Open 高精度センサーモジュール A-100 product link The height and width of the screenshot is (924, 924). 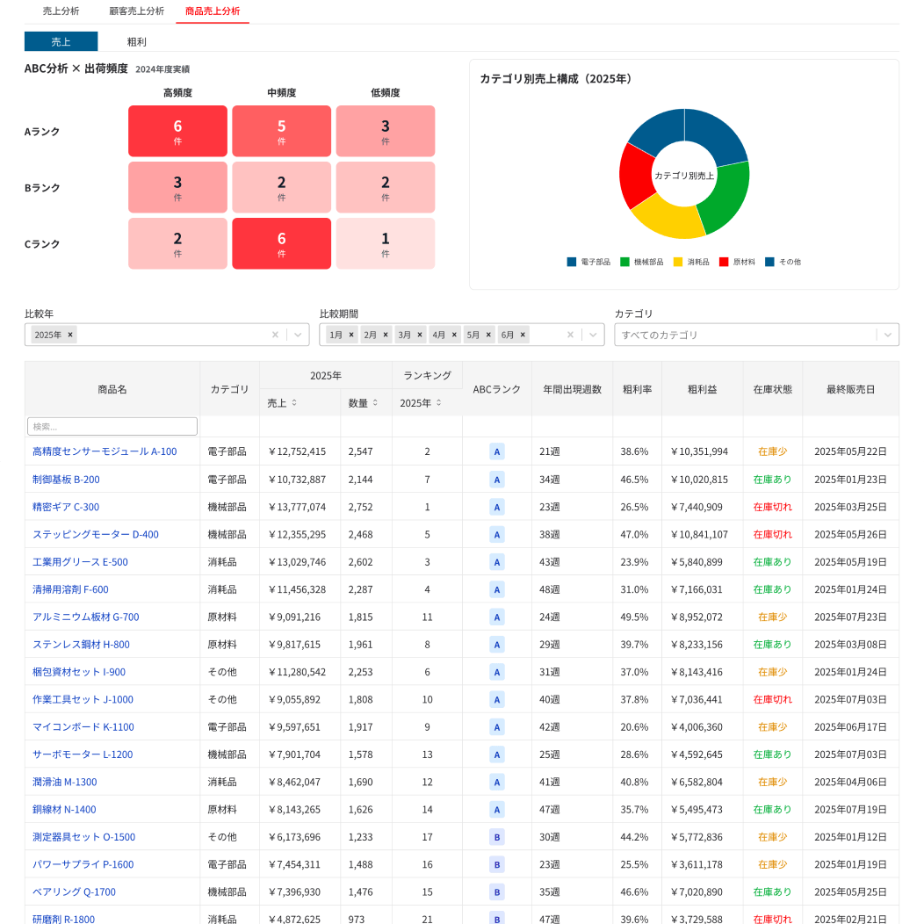pyautogui.click(x=105, y=451)
